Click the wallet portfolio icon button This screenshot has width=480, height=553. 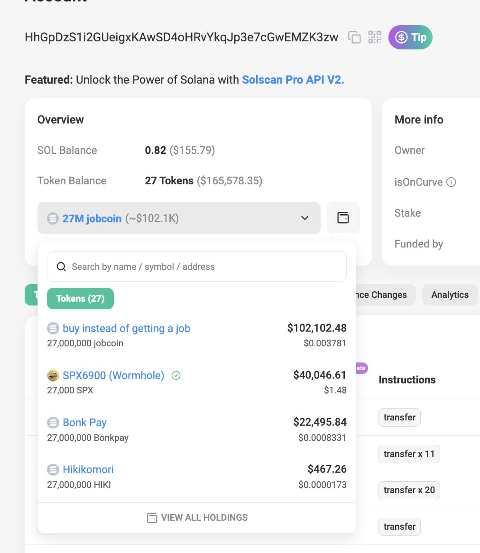[x=343, y=218]
